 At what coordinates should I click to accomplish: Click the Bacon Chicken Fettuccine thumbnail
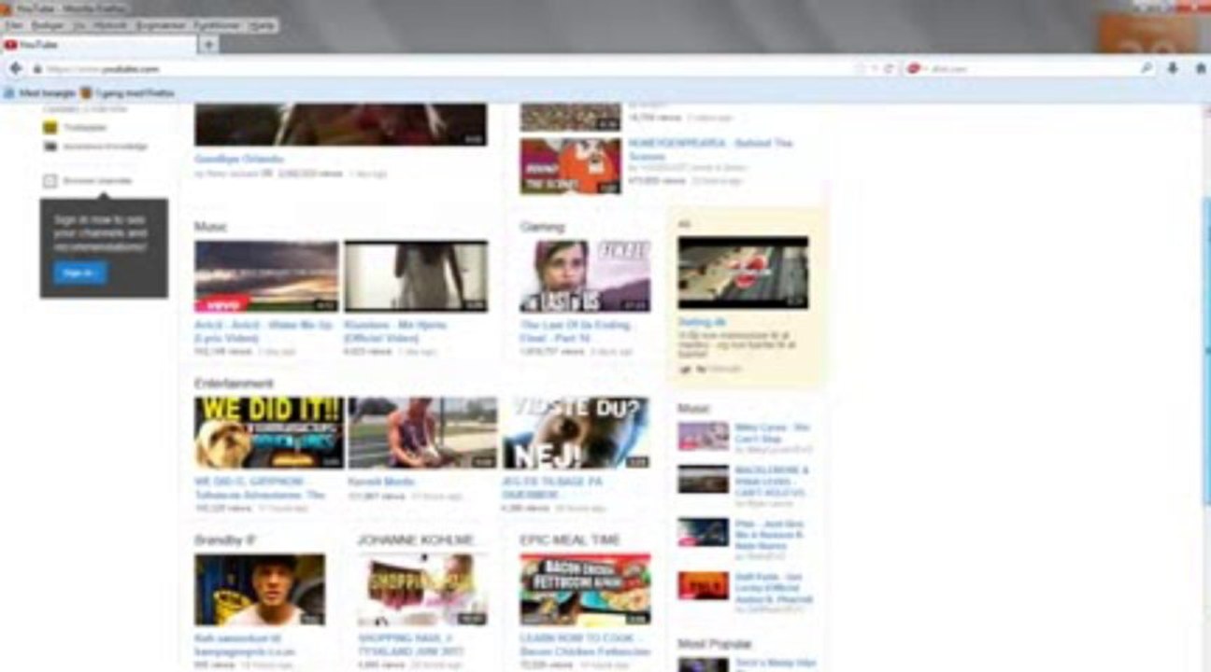585,590
